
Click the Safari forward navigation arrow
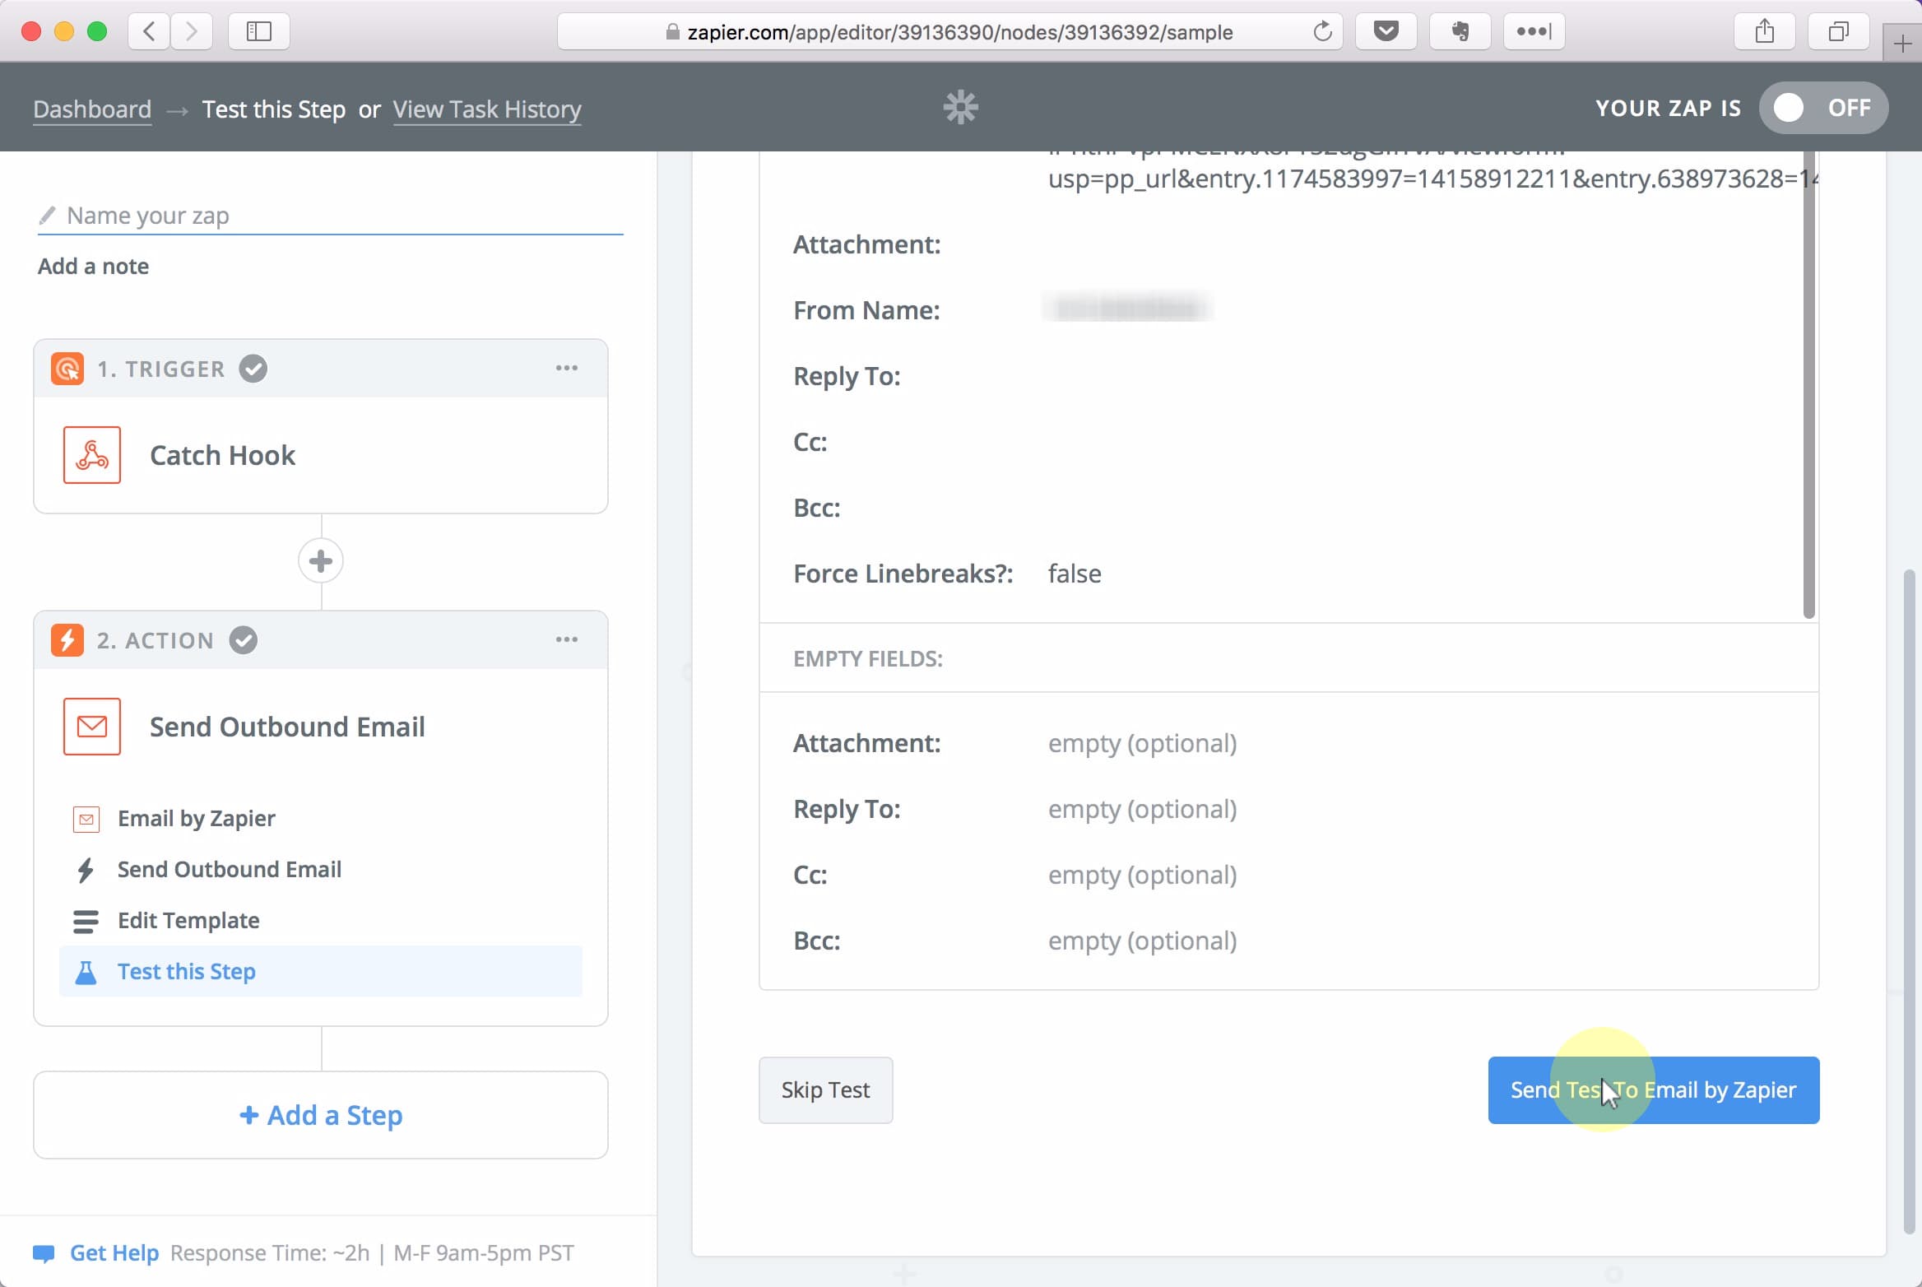[192, 31]
